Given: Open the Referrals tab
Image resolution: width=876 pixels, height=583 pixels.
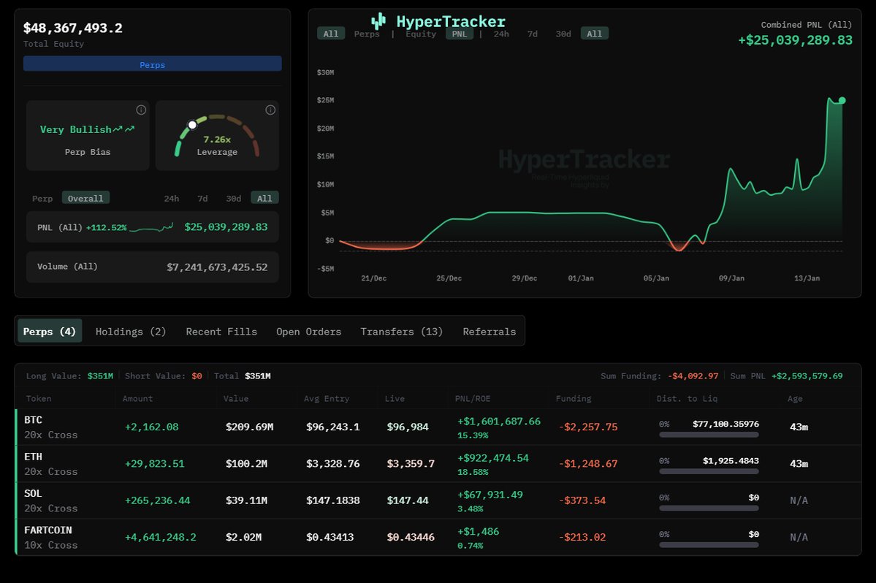Looking at the screenshot, I should point(490,331).
